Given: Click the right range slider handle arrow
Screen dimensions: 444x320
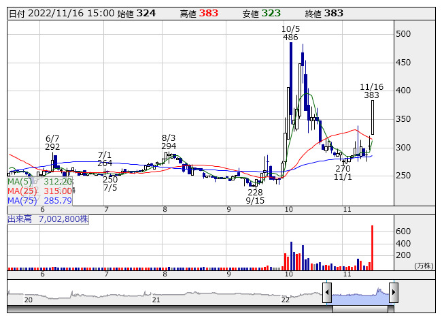Looking at the screenshot, I should (393, 293).
